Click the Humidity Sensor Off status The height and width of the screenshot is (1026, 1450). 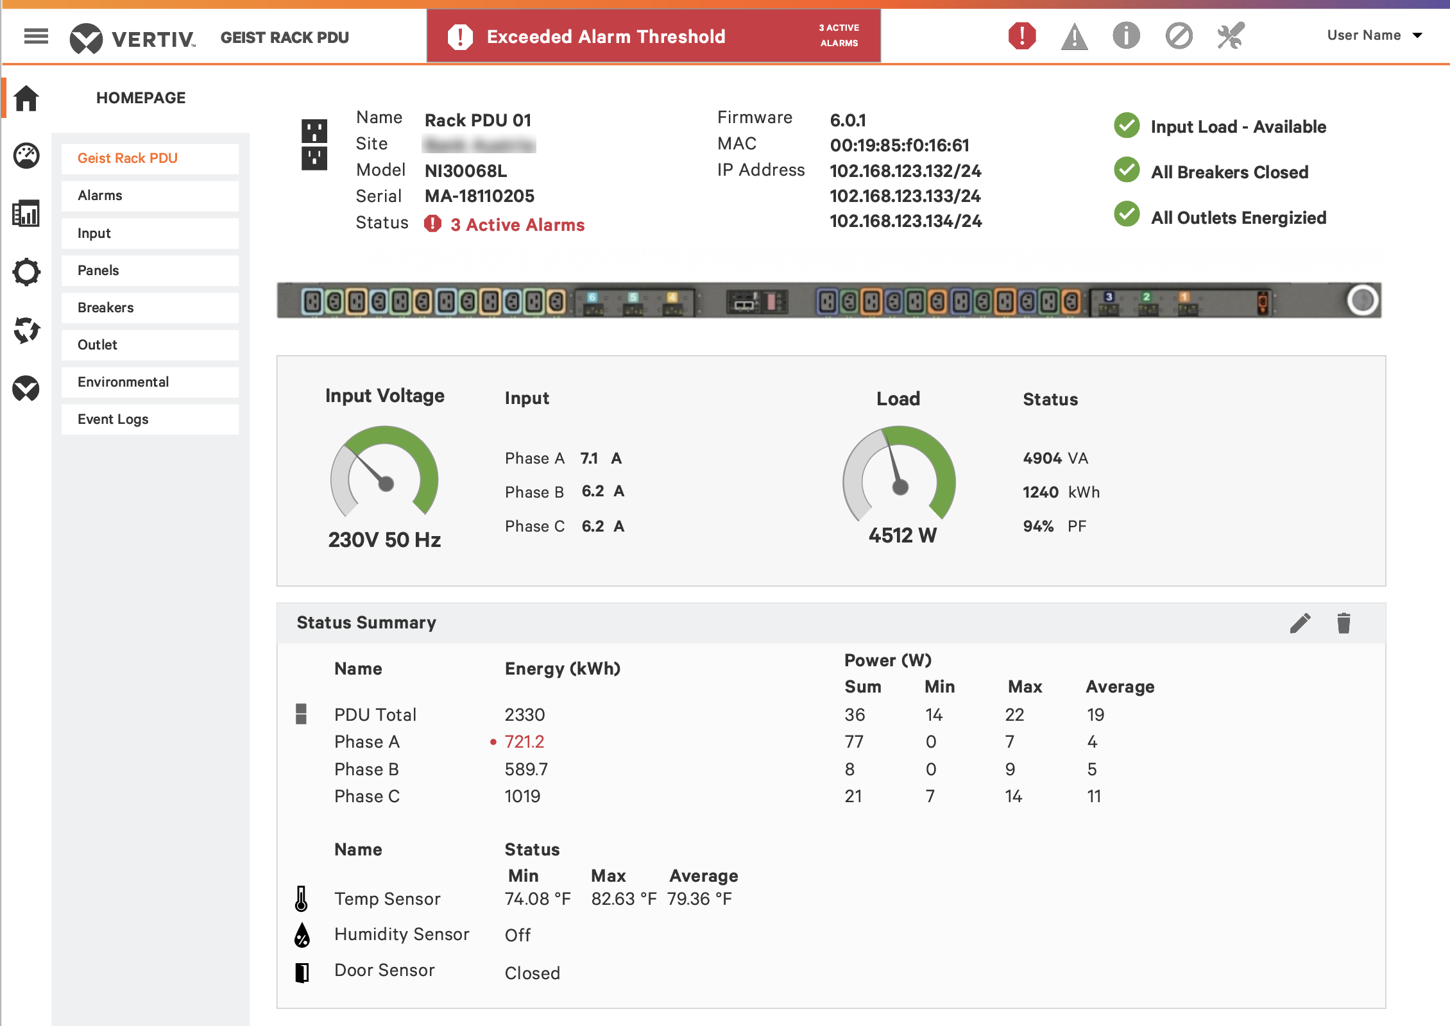click(x=517, y=936)
